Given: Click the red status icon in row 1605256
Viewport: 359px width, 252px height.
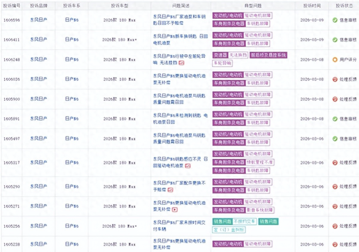Looking at the screenshot, I should point(335,226).
